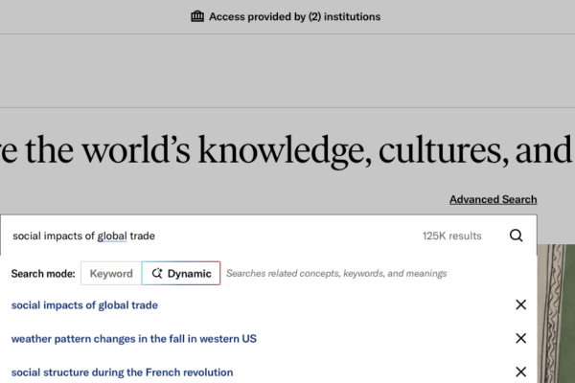Click the '125K results' count
The image size is (575, 383).
pyautogui.click(x=451, y=236)
